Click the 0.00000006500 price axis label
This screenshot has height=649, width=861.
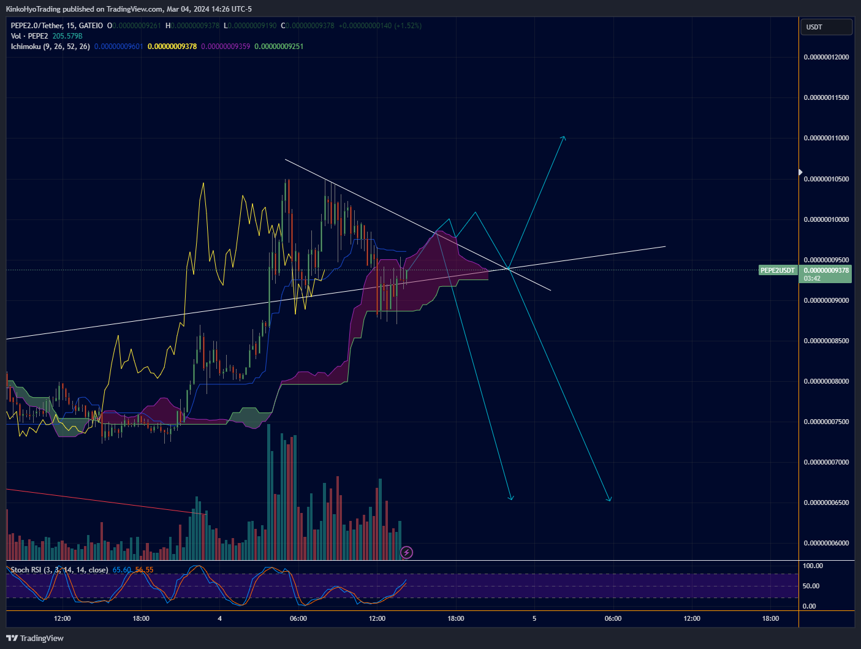(x=826, y=503)
